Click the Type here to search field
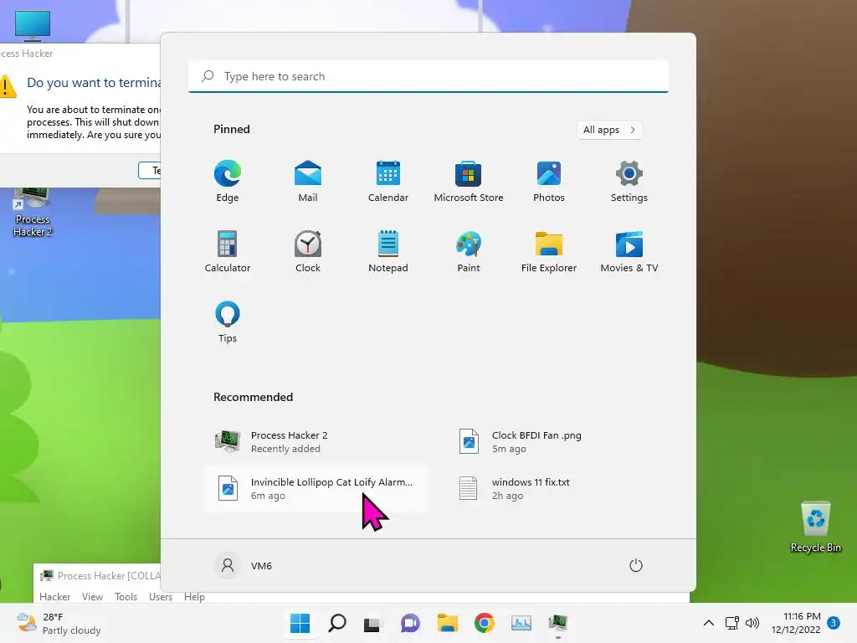 [x=428, y=76]
